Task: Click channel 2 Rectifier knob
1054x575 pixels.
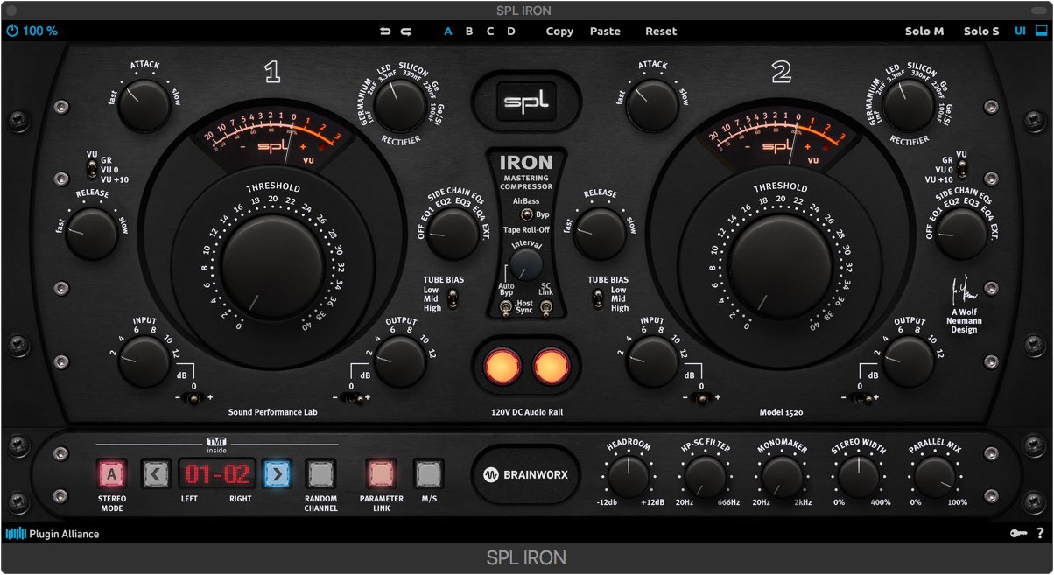Action: (909, 106)
